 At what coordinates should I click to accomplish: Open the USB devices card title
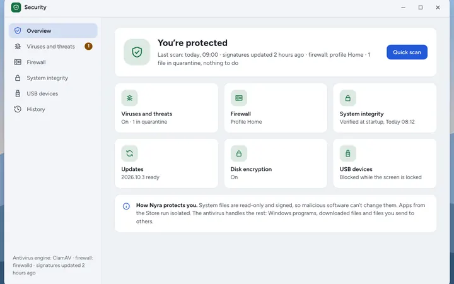click(x=356, y=169)
